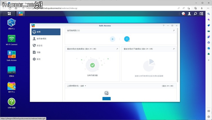
Task: Open the Profile (使用者規則) sidebar item
Action: [46, 39]
